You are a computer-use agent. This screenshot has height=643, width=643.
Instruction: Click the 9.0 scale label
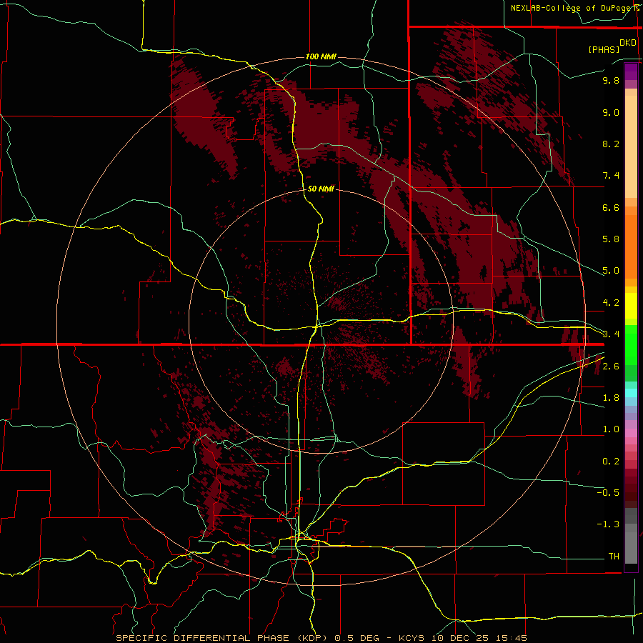click(x=611, y=112)
